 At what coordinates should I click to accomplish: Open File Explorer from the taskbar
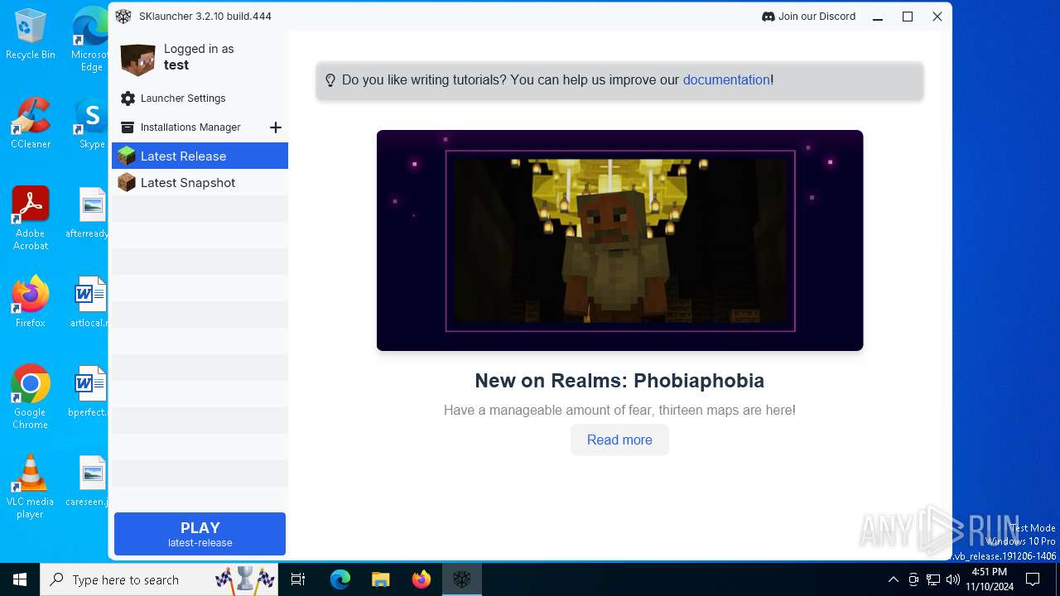(x=380, y=579)
